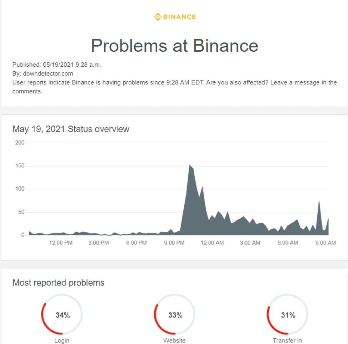This screenshot has height=344, width=348.
Task: Click the Login 34% circular gauge
Action: point(62,315)
